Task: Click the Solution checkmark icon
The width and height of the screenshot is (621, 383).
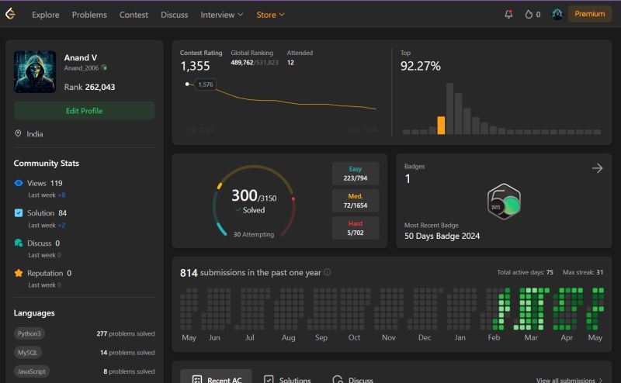Action: [x=18, y=213]
